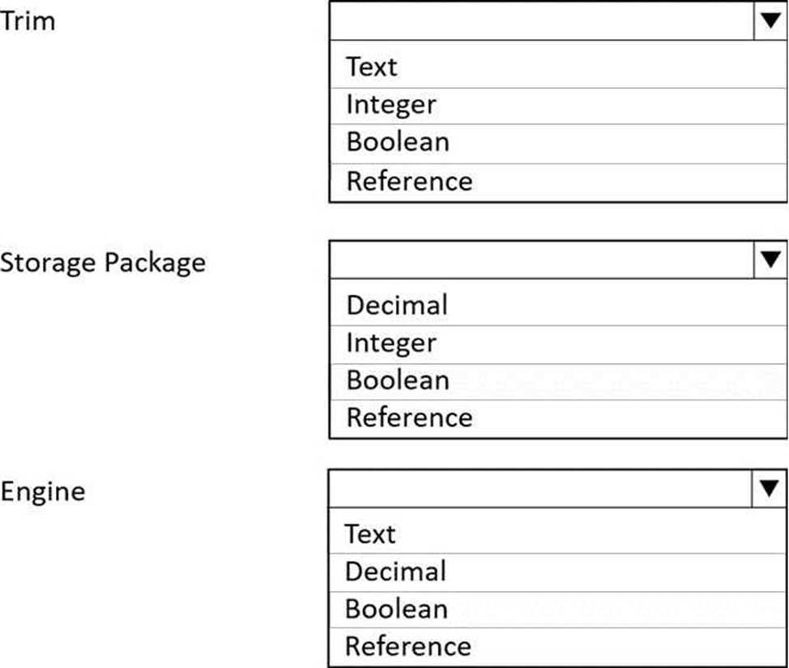Viewport: 789px width, 668px height.
Task: Click the empty Engine selection field
Action: [540, 489]
